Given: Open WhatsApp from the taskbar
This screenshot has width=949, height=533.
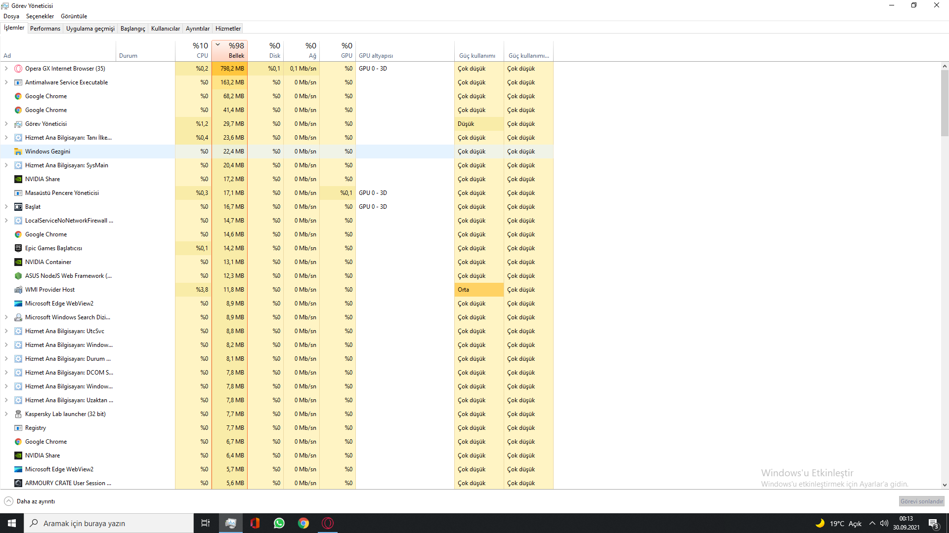Looking at the screenshot, I should [279, 523].
